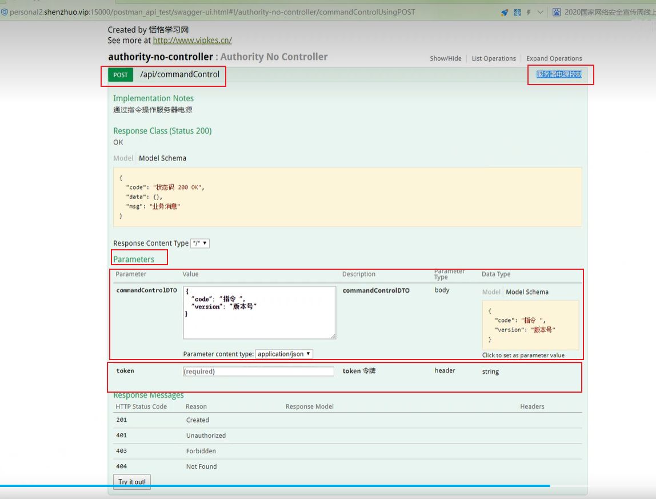Switch to the response Model tab
This screenshot has height=499, width=656.
tap(123, 158)
